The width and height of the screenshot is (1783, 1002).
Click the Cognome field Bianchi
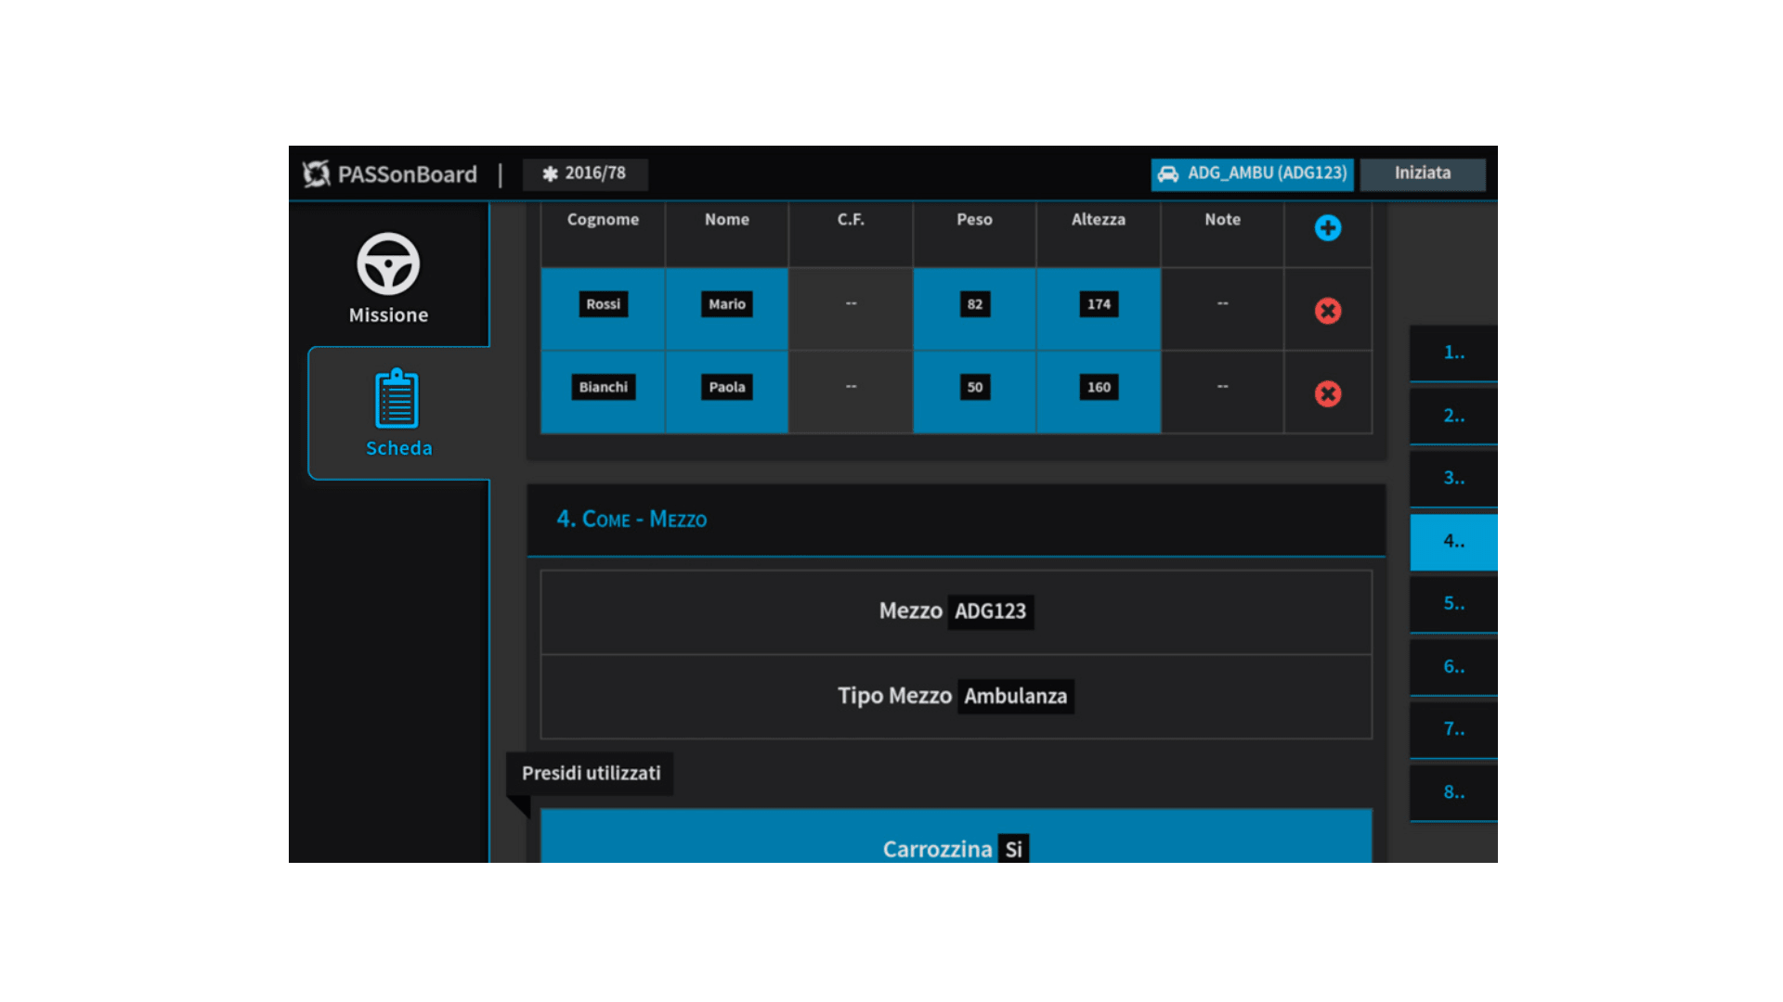pos(603,387)
